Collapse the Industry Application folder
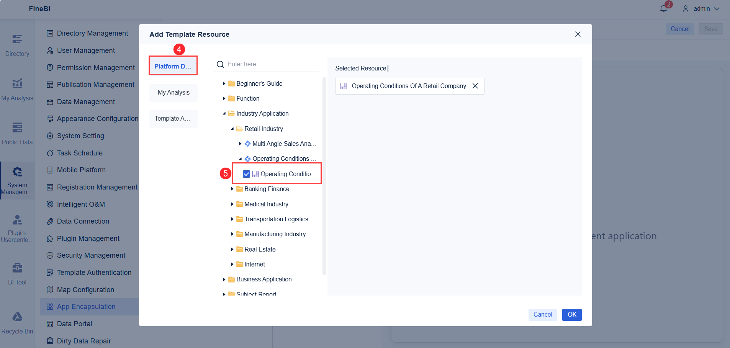The image size is (730, 348). pyautogui.click(x=224, y=114)
